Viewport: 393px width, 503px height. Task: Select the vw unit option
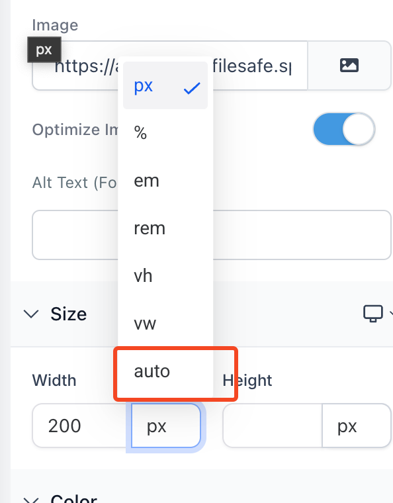click(165, 323)
